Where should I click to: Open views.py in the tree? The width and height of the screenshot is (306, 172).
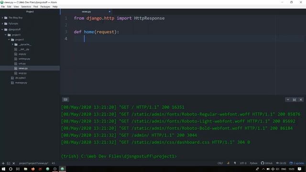pos(23,68)
